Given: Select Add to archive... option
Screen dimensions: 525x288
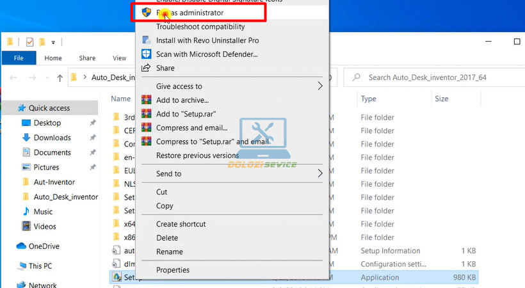Looking at the screenshot, I should tap(182, 100).
